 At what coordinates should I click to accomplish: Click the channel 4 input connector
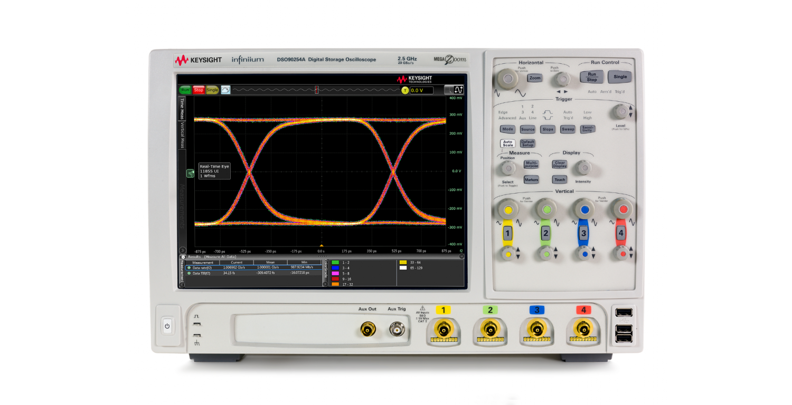coord(583,331)
